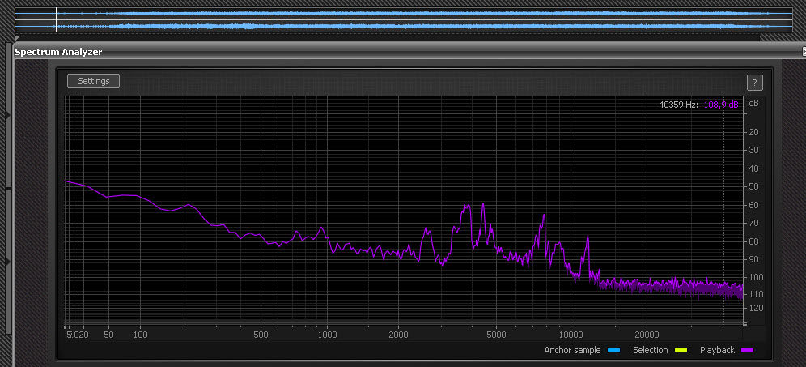The width and height of the screenshot is (806, 367).
Task: Click the -108,9 dB level readout
Action: (719, 105)
